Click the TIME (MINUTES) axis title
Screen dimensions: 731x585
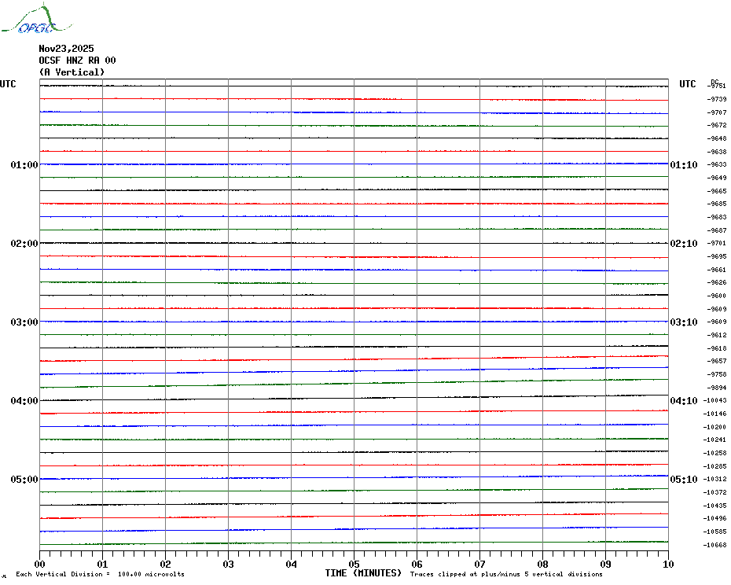click(363, 573)
